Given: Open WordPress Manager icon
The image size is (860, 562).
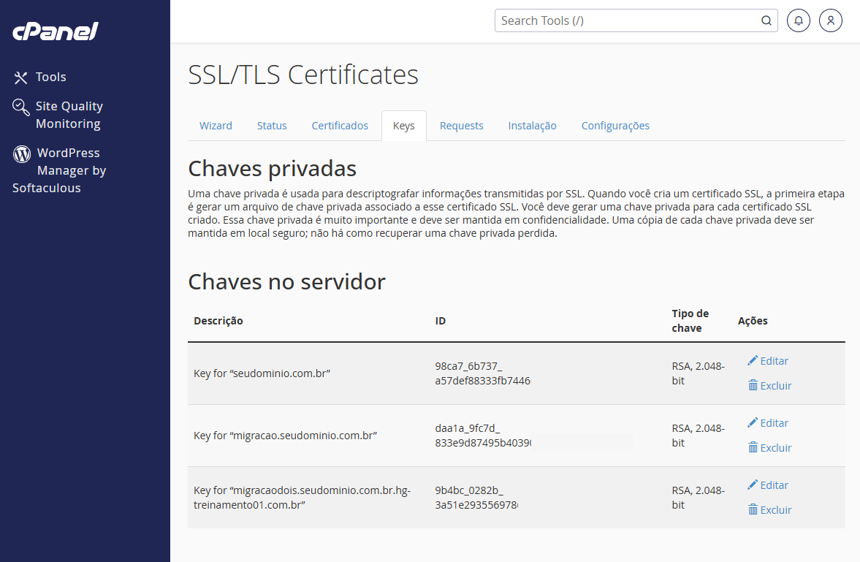Looking at the screenshot, I should click(x=22, y=154).
